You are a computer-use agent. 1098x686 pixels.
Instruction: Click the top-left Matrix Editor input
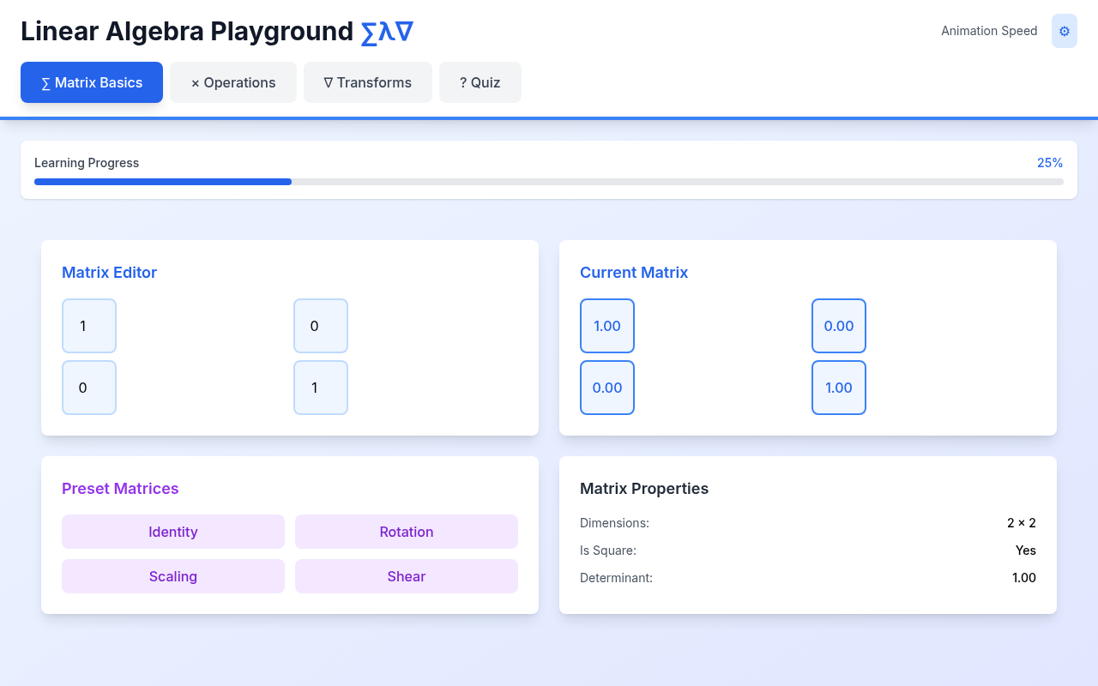[89, 326]
